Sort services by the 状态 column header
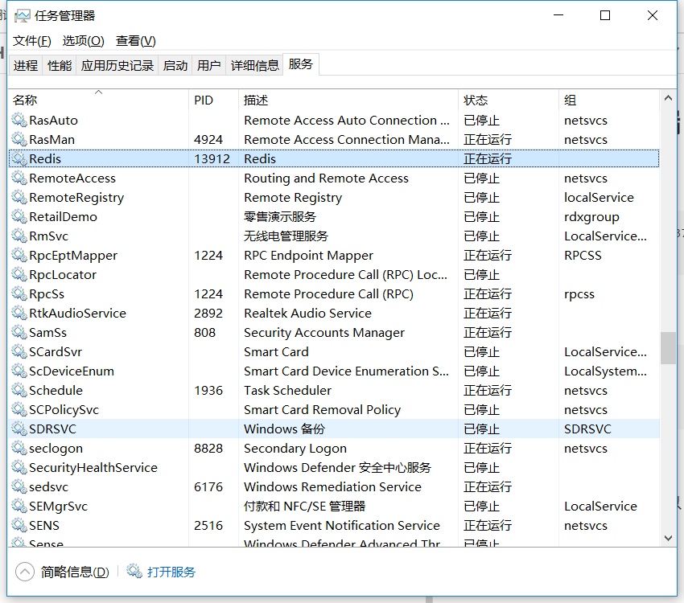684x603 pixels. 509,100
